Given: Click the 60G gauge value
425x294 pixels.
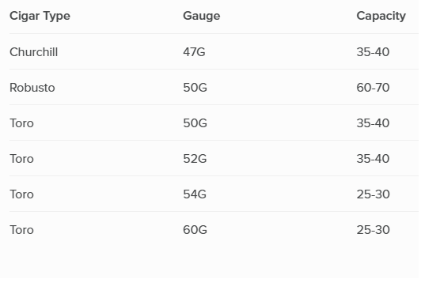Looking at the screenshot, I should coord(195,230).
